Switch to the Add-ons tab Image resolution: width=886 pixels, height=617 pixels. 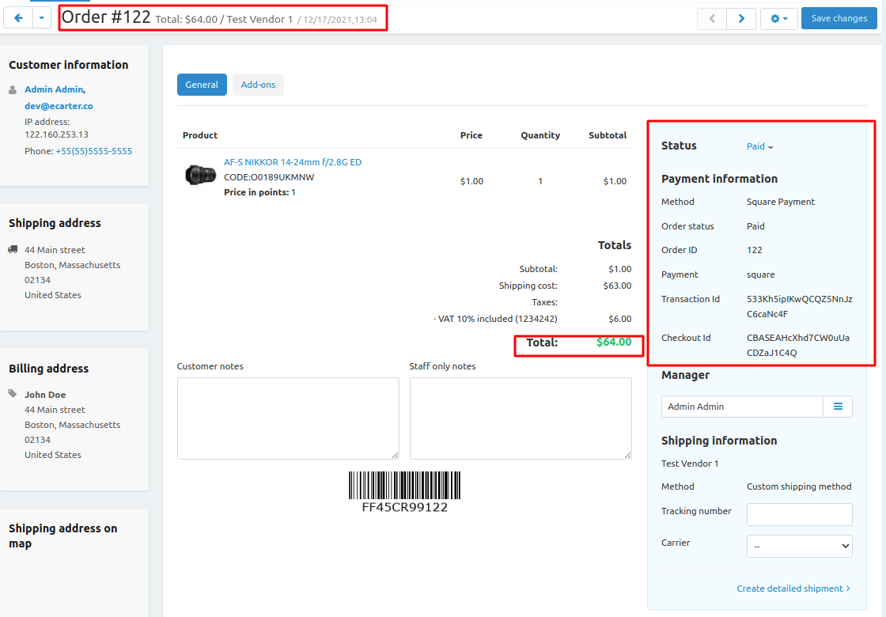point(258,85)
